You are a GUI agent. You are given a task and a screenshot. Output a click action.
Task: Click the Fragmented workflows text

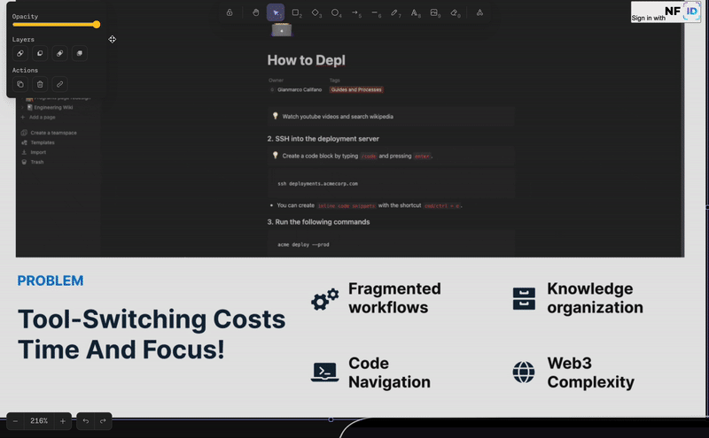pos(394,298)
